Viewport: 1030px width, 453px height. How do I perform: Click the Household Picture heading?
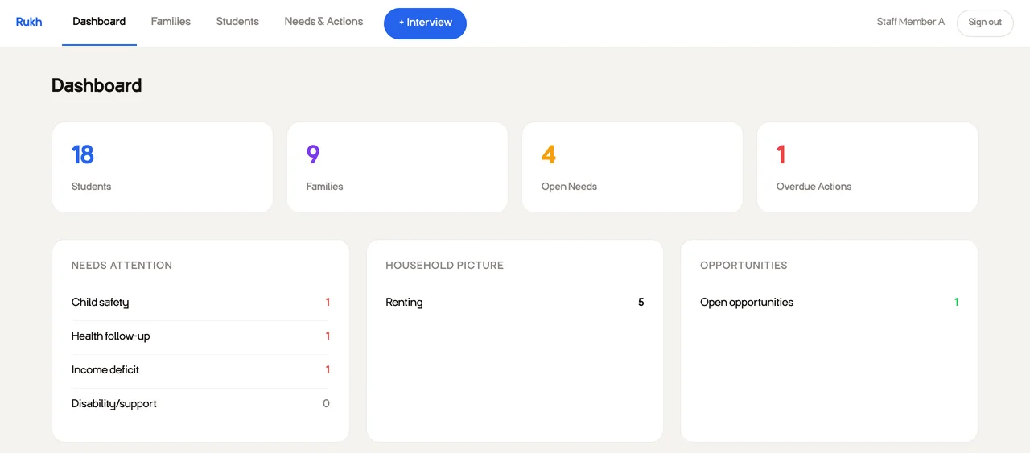[x=444, y=266]
